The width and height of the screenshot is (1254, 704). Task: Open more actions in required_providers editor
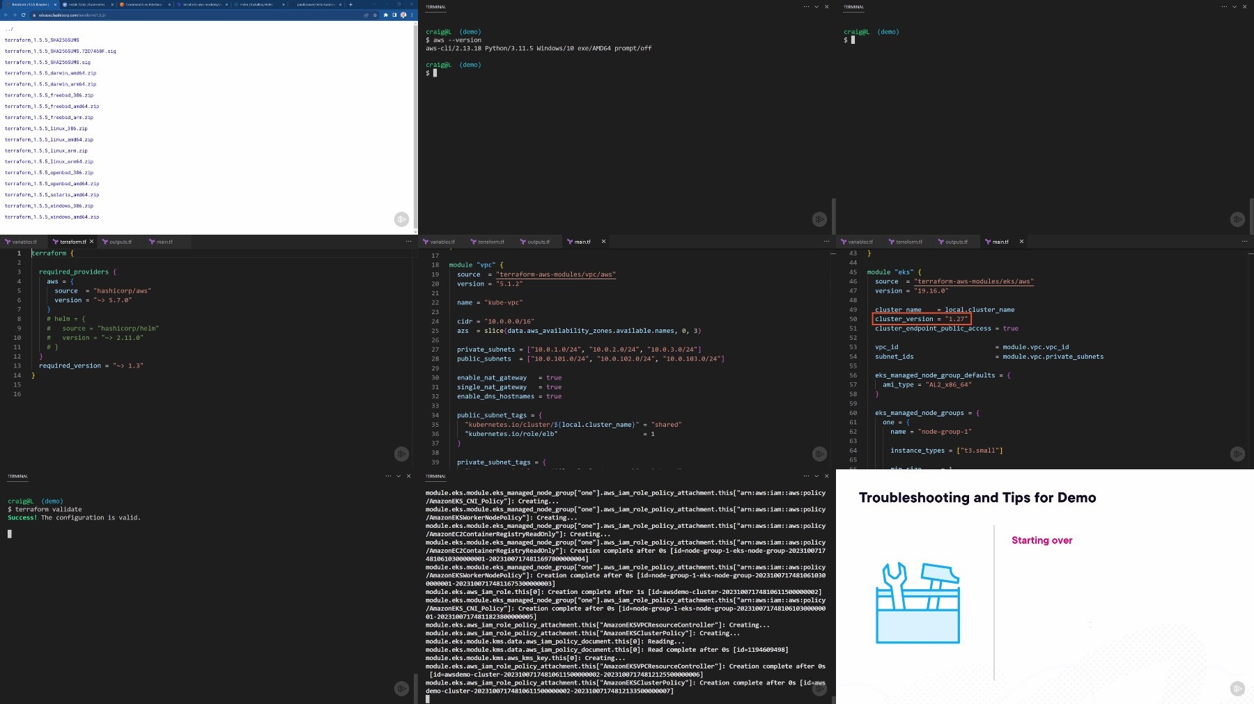click(408, 242)
